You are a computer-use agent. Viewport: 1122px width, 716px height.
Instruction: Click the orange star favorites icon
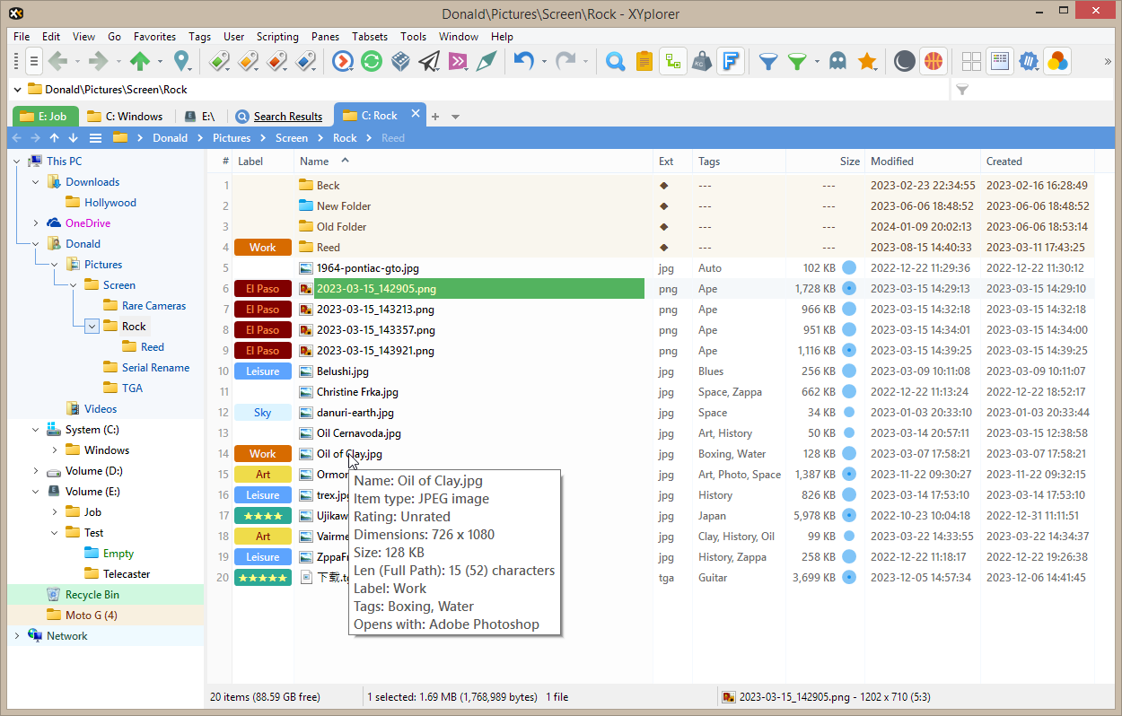867,61
